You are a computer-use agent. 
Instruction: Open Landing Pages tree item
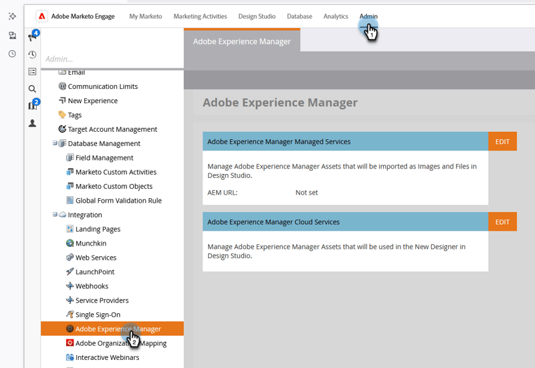98,229
